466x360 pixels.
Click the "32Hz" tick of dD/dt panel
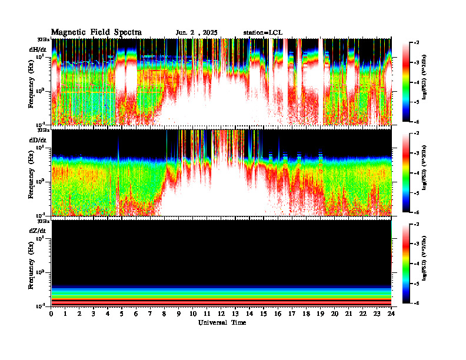click(43, 130)
